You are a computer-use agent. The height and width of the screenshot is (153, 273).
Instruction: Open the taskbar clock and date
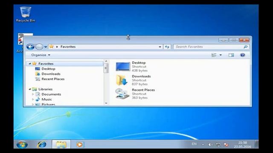[243, 144]
